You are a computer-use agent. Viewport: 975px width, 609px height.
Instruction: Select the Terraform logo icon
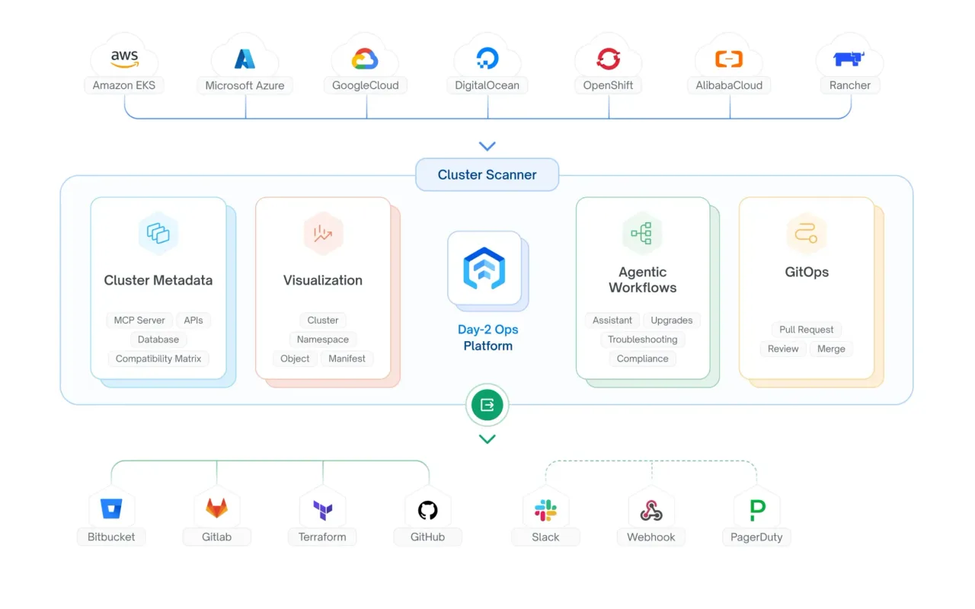322,509
